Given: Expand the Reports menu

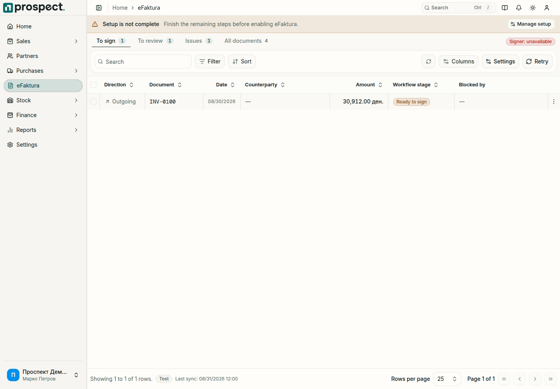Looking at the screenshot, I should coord(43,130).
